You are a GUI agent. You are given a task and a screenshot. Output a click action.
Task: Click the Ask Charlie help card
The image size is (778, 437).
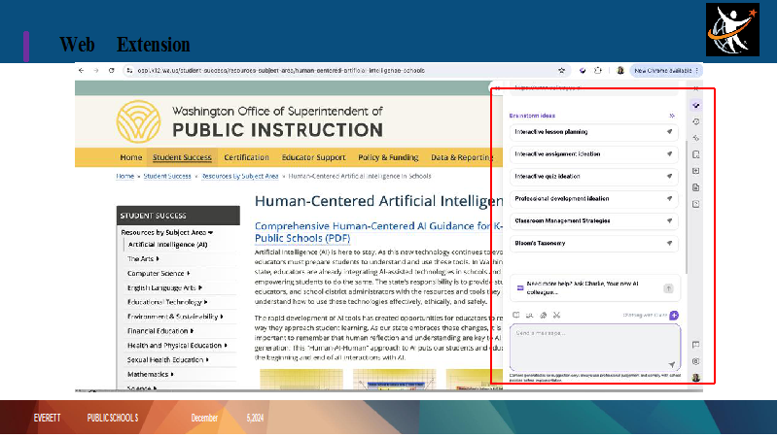tap(595, 287)
